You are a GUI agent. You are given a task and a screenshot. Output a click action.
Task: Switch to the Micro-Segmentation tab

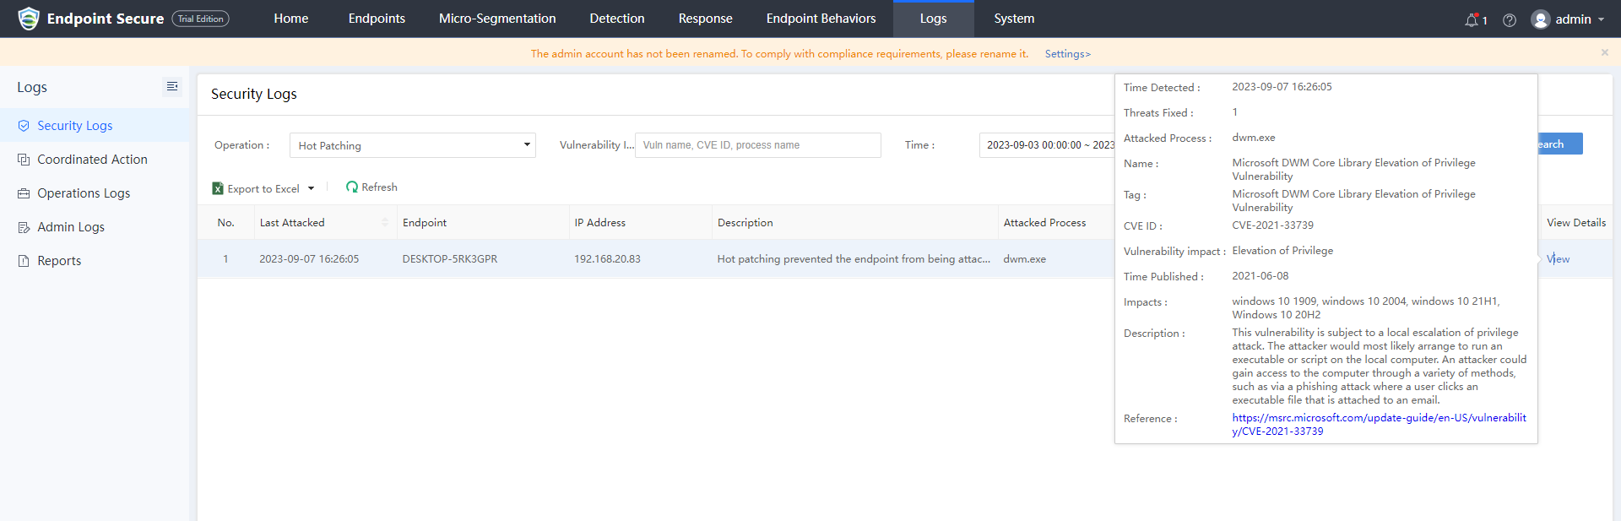click(x=496, y=19)
